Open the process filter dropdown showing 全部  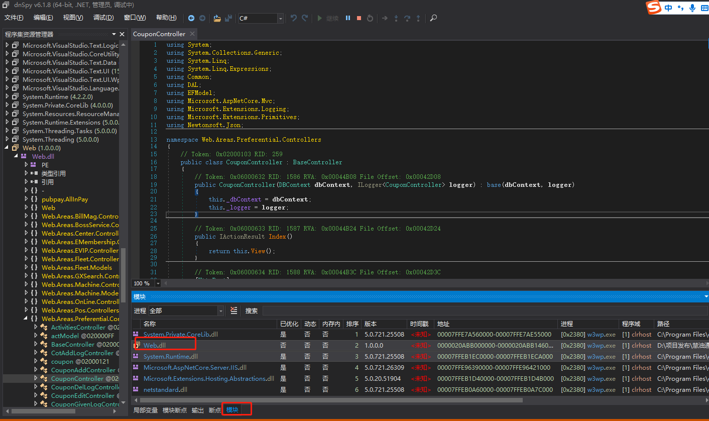coord(220,311)
